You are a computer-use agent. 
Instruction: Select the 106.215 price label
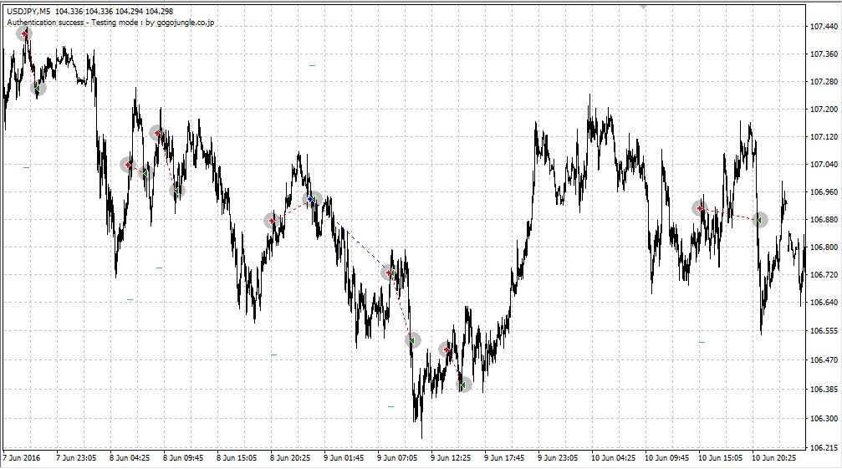[x=824, y=448]
